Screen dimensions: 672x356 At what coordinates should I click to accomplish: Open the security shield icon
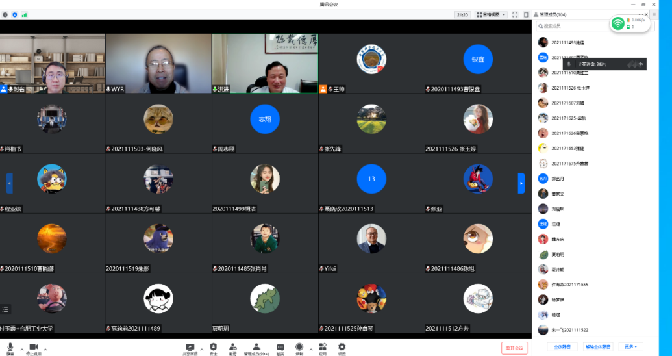click(x=213, y=348)
